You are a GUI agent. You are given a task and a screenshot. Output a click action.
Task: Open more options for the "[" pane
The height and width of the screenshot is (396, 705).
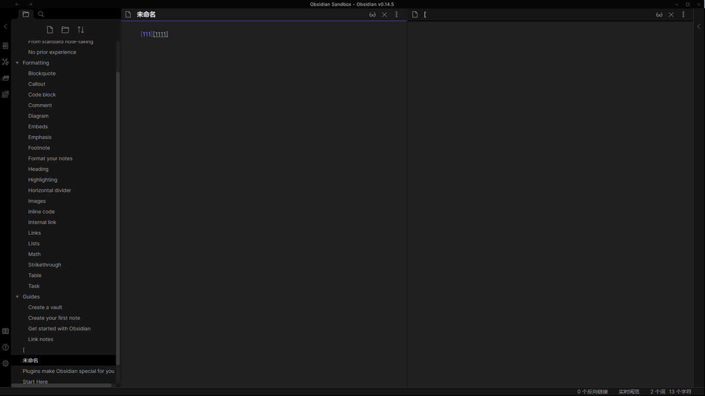click(x=684, y=15)
